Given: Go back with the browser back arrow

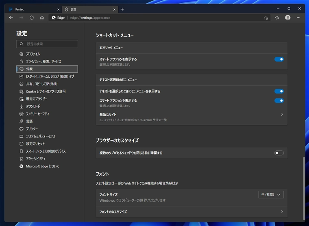Looking at the screenshot, I should click(11, 18).
